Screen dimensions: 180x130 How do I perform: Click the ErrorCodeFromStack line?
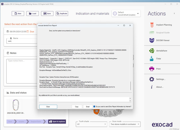click(x=73, y=85)
